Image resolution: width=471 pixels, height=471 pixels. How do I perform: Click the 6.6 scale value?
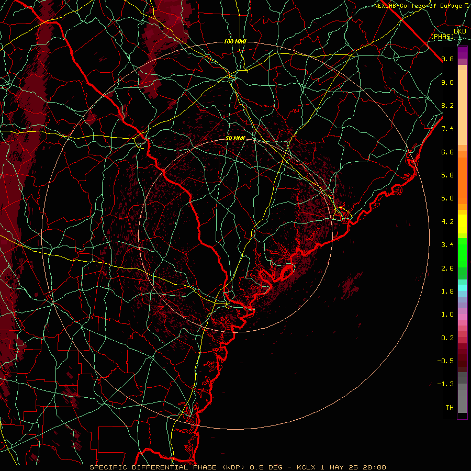point(447,152)
